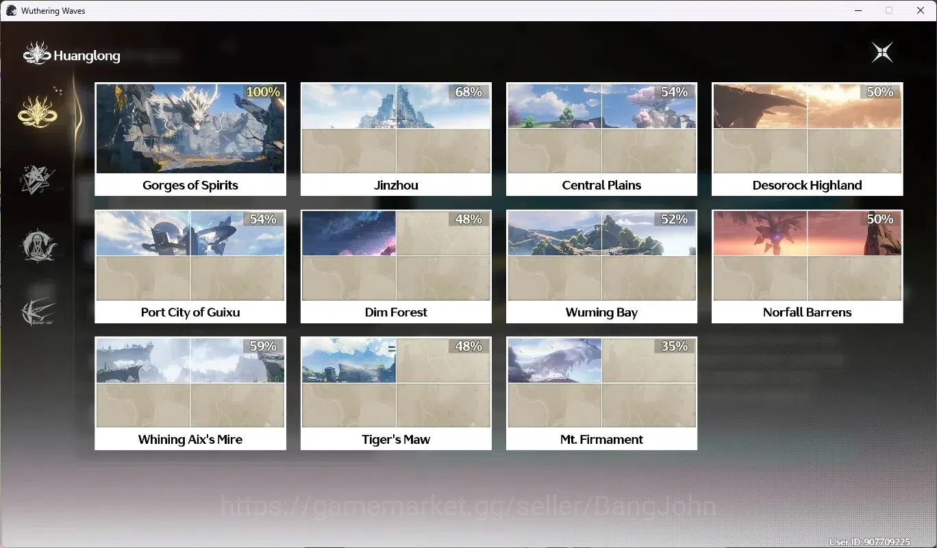937x548 pixels.
Task: Open the Dim Forest area card
Action: [x=396, y=266]
